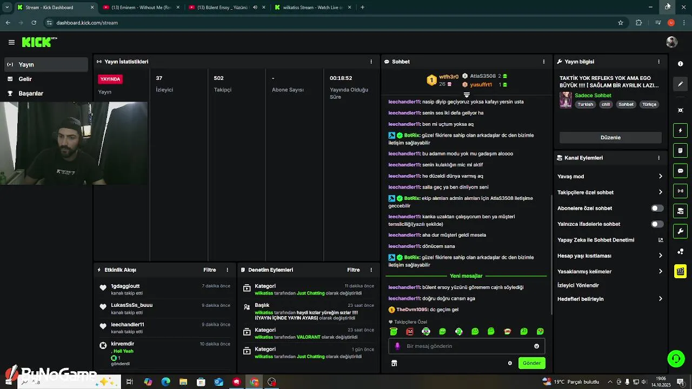This screenshot has width=692, height=389.
Task: Click the Düzenle button
Action: click(610, 138)
